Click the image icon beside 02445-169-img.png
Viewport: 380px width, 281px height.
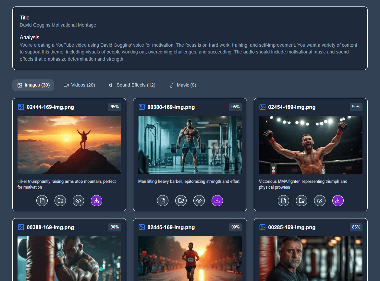tap(142, 227)
